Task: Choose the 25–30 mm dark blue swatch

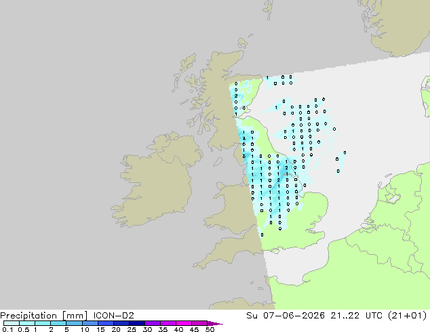Action: pos(136,323)
